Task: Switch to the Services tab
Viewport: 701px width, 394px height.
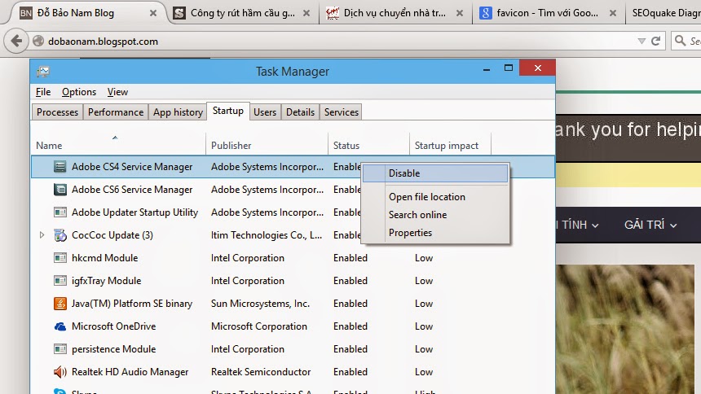Action: coord(342,112)
